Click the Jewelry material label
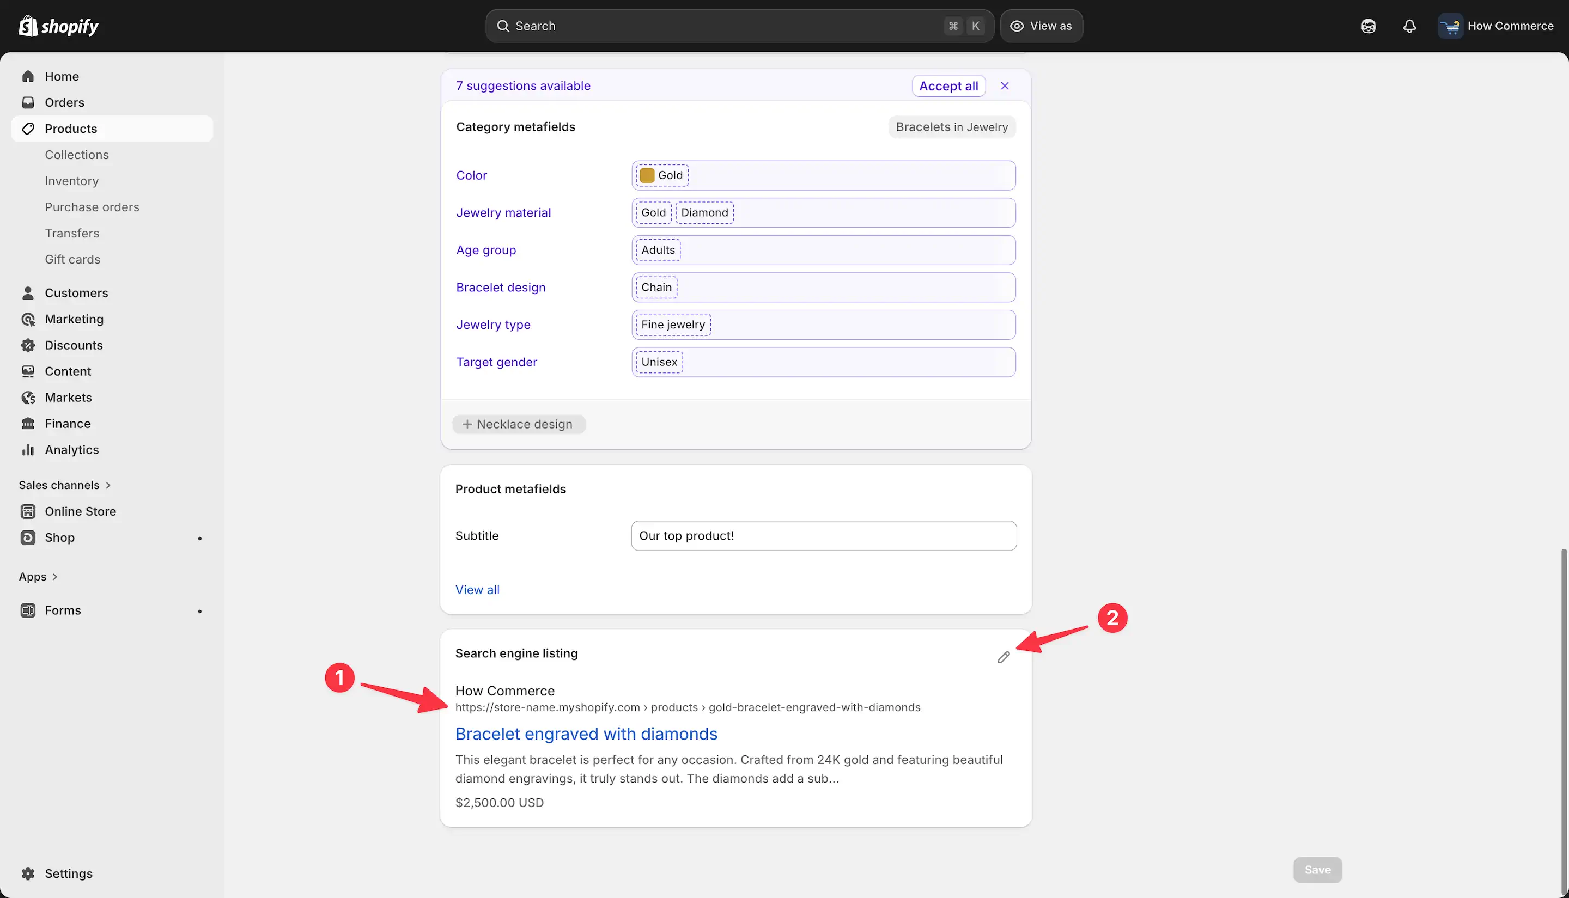The width and height of the screenshot is (1569, 898). click(x=503, y=213)
